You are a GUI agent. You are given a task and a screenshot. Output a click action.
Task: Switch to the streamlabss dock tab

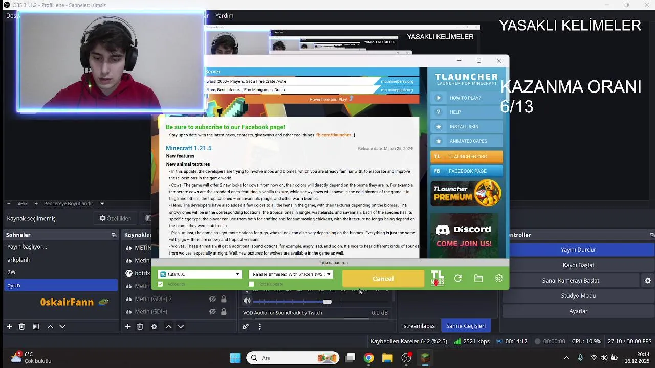point(419,326)
